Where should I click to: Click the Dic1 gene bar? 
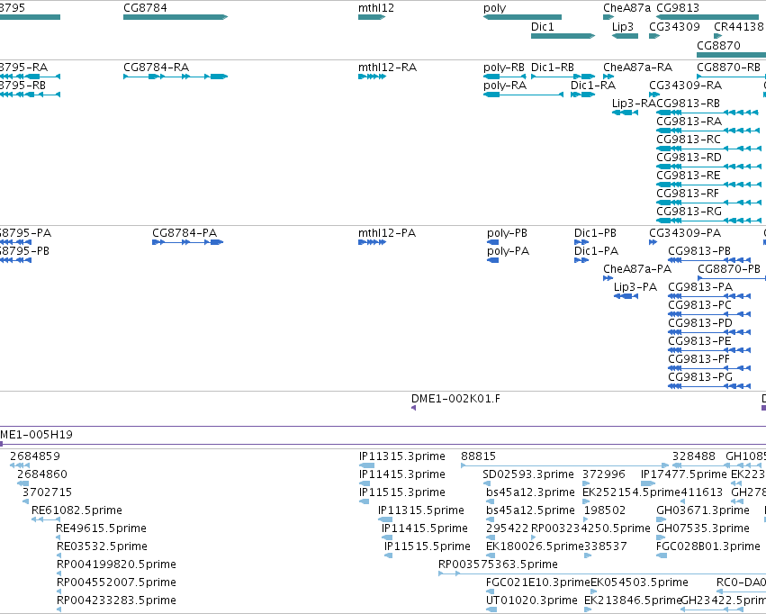tap(563, 36)
